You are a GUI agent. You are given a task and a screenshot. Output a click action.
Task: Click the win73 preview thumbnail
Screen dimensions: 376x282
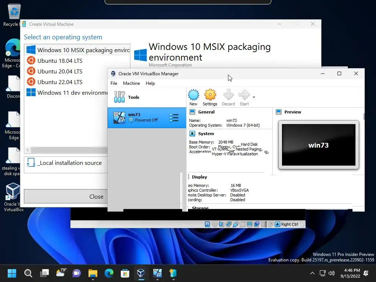click(319, 145)
